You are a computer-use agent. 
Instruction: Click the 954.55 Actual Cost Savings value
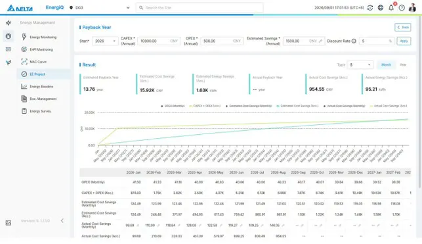[x=317, y=89]
